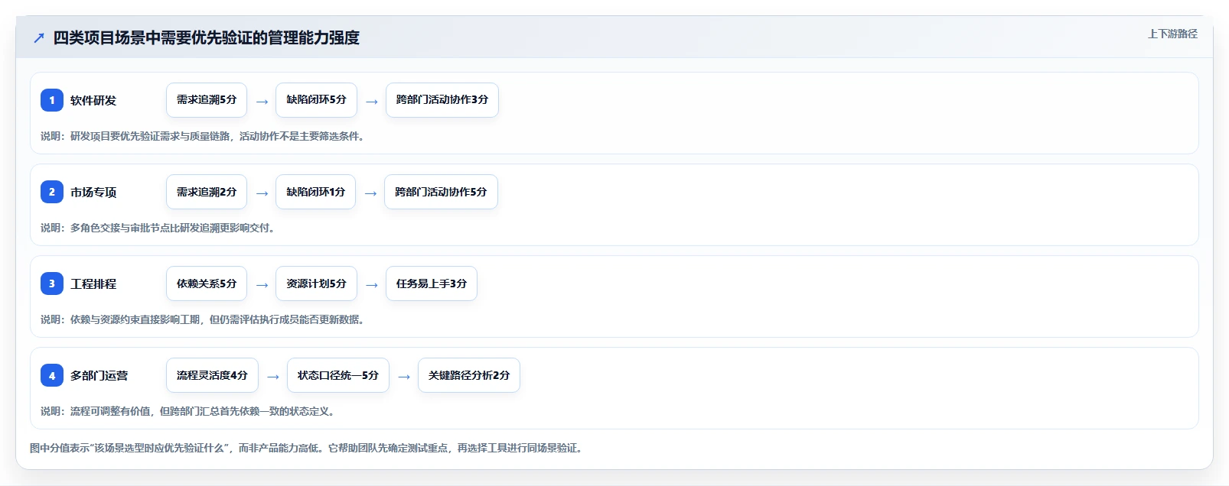This screenshot has height=486, width=1229.
Task: Click the footer note starting 图中分值表示
Action: [x=308, y=448]
